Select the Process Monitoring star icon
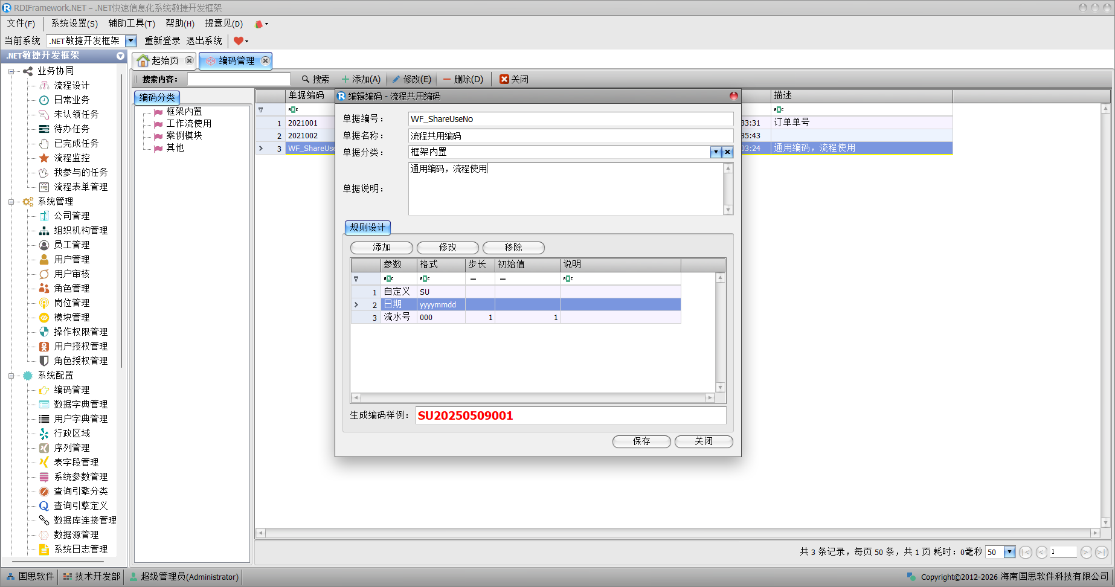 pos(44,158)
